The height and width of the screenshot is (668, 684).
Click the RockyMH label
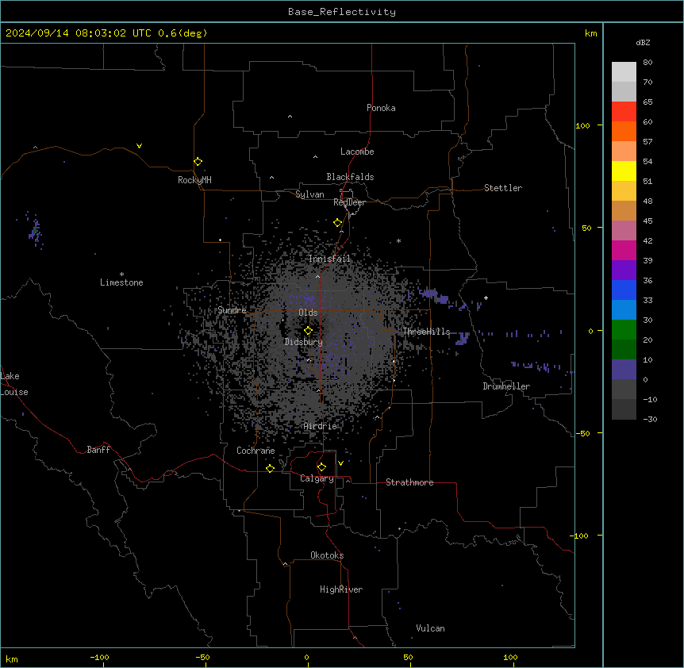(x=194, y=180)
